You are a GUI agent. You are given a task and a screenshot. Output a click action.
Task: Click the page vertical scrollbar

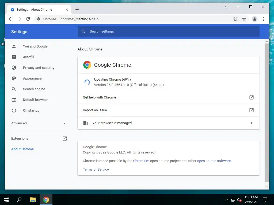tap(267, 113)
